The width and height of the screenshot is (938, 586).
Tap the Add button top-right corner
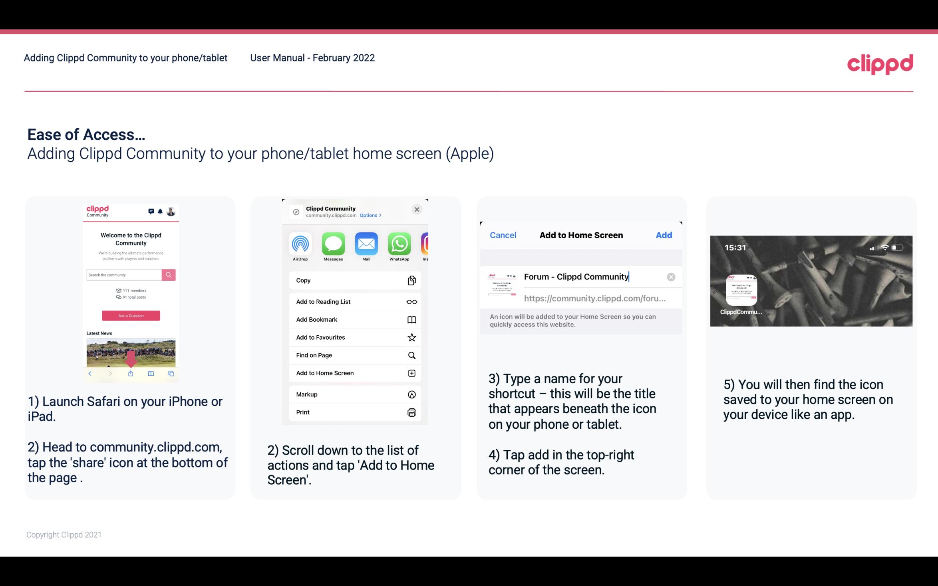(664, 235)
